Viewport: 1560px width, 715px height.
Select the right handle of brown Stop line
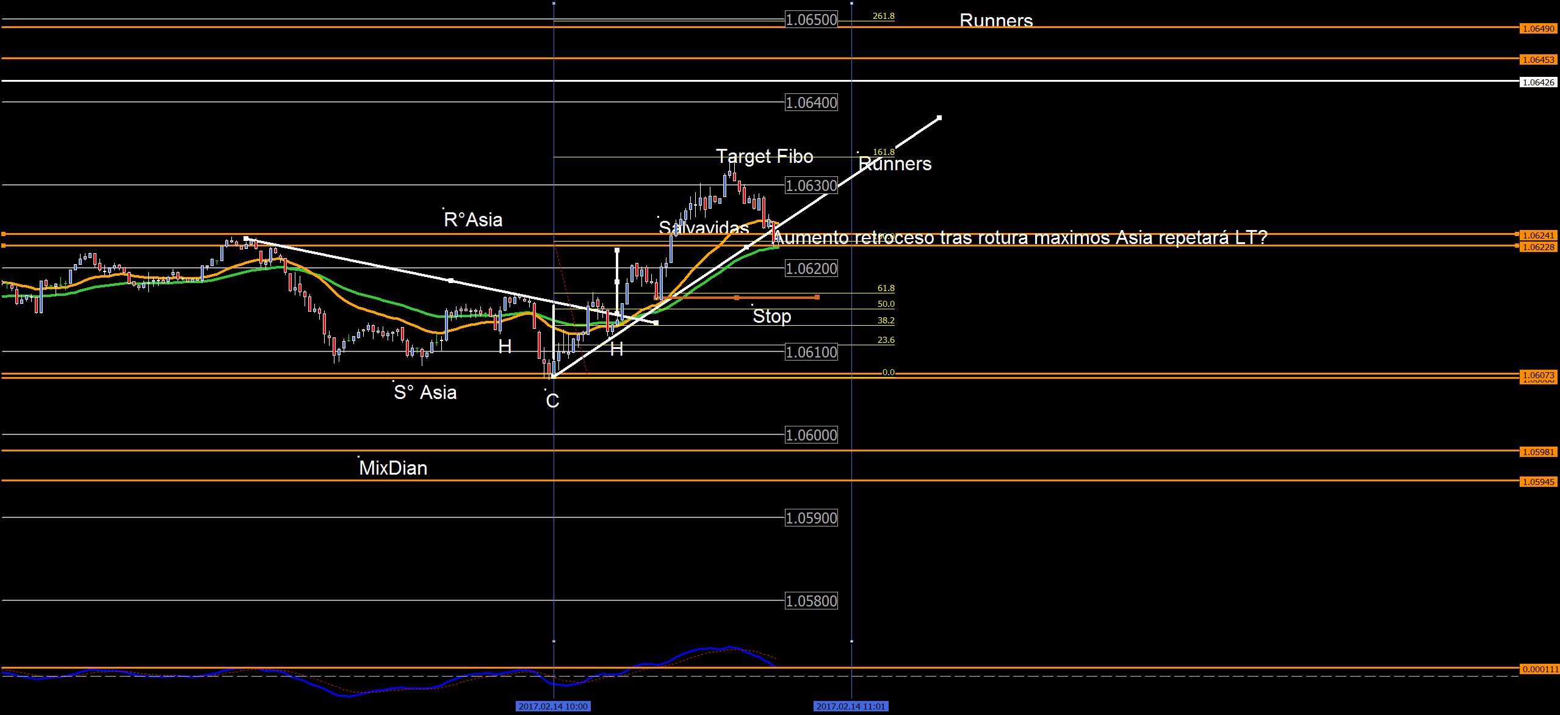817,297
